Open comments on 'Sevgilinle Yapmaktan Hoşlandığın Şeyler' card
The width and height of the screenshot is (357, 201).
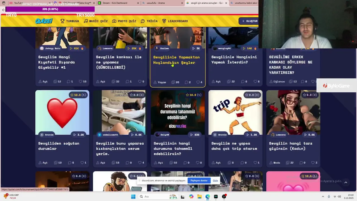pyautogui.click(x=186, y=82)
